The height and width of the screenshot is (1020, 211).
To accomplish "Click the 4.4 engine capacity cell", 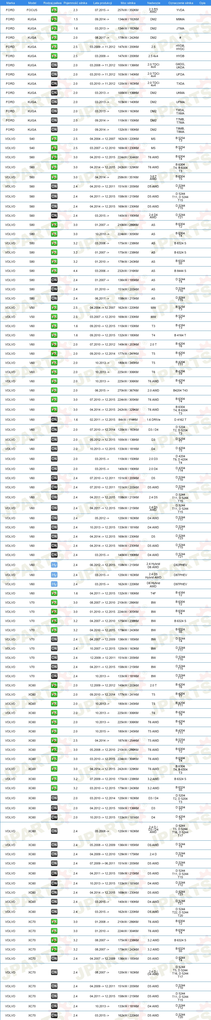I will click(75, 271).
